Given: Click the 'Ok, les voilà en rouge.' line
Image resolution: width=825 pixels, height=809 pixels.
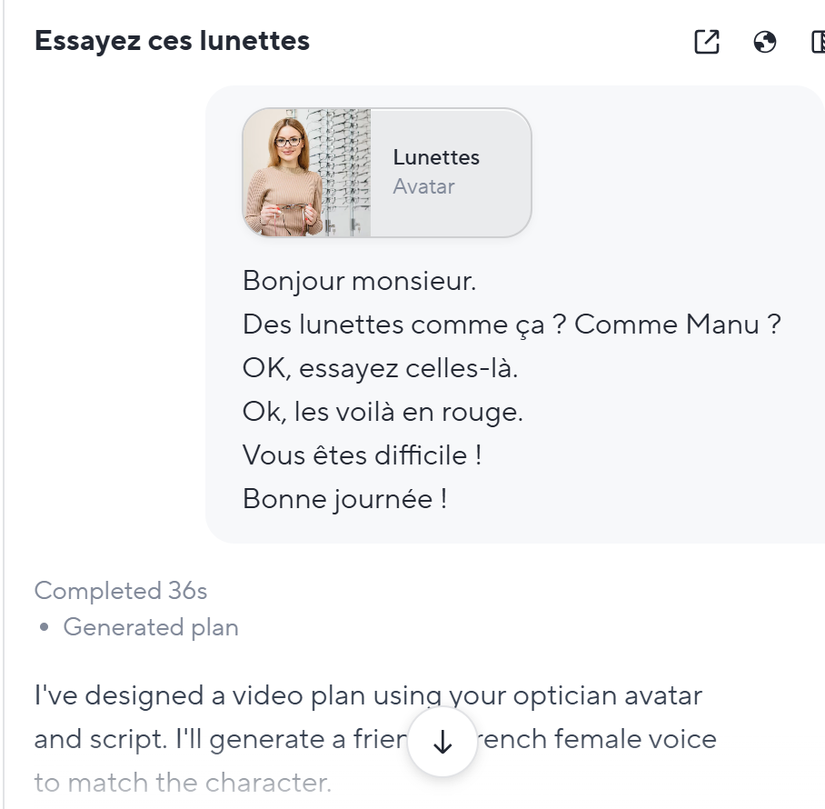Looking at the screenshot, I should click(383, 412).
